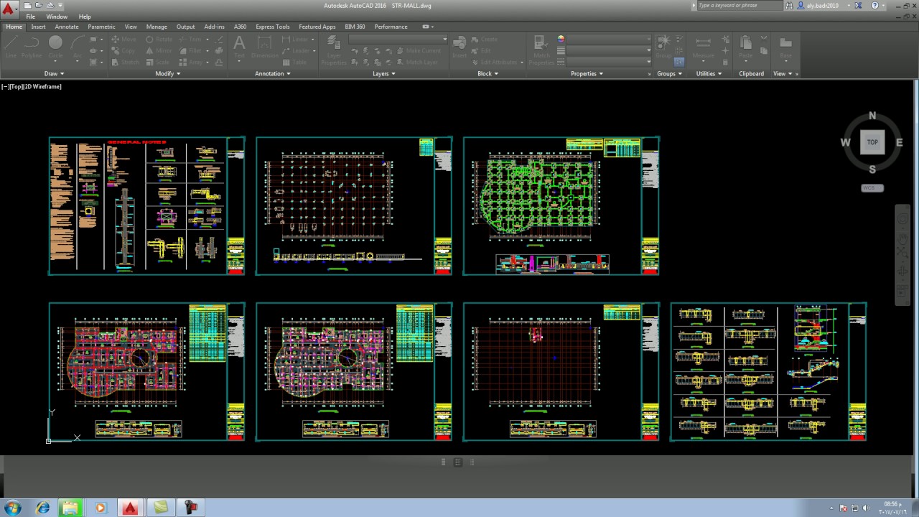Viewport: 919px width, 517px height.
Task: Click the Create block button
Action: [485, 39]
